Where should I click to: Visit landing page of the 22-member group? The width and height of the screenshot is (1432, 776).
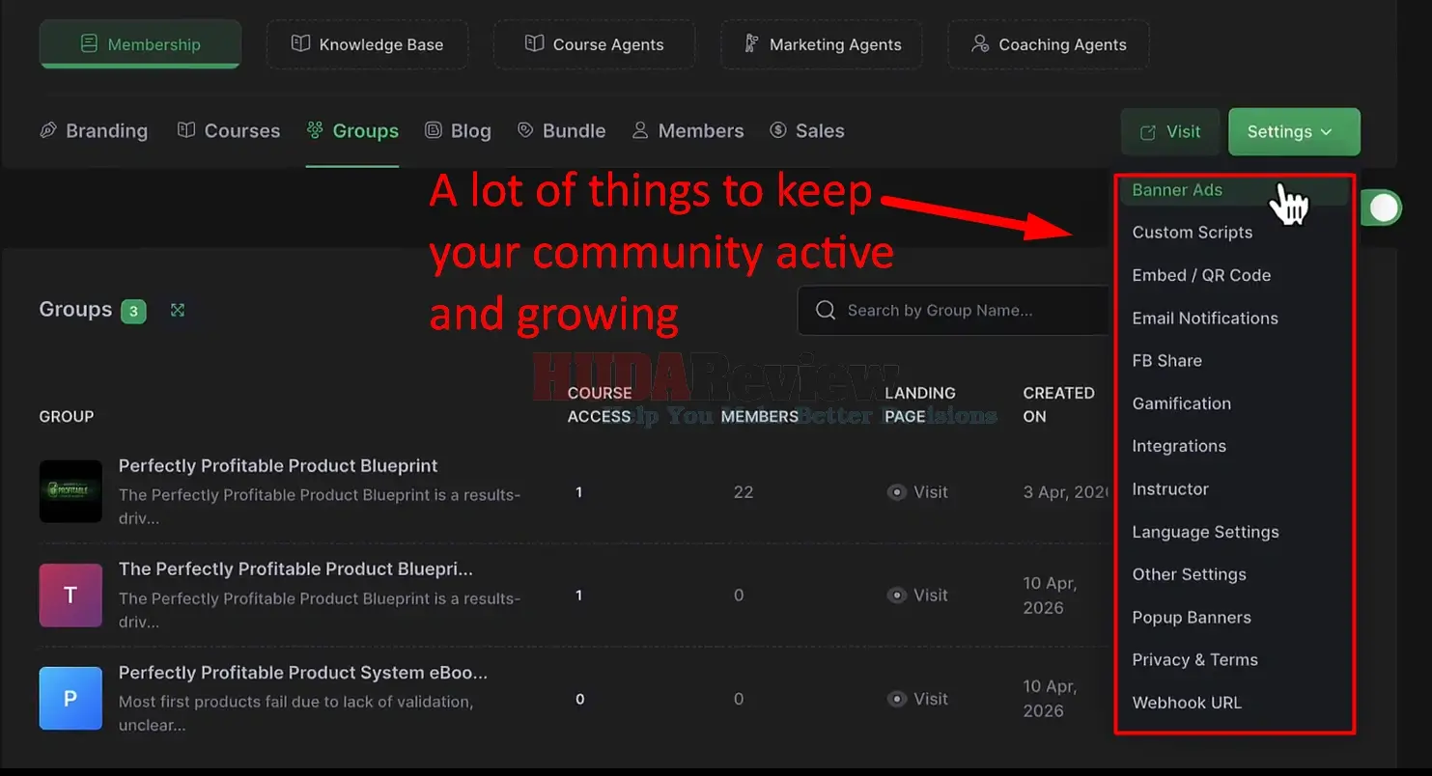click(x=917, y=492)
